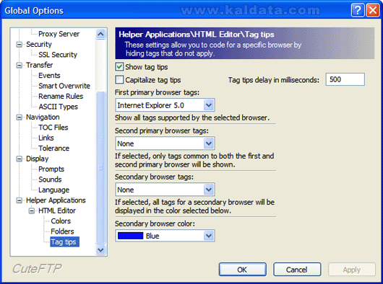
Task: Select Folders in tree
Action: (x=62, y=231)
